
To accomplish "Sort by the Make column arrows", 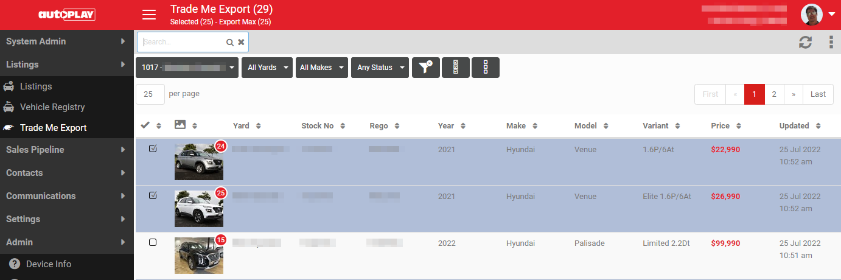I will point(534,126).
